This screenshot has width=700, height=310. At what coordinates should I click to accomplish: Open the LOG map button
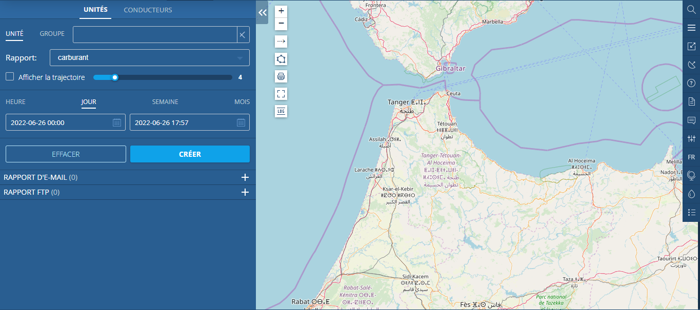click(x=281, y=111)
